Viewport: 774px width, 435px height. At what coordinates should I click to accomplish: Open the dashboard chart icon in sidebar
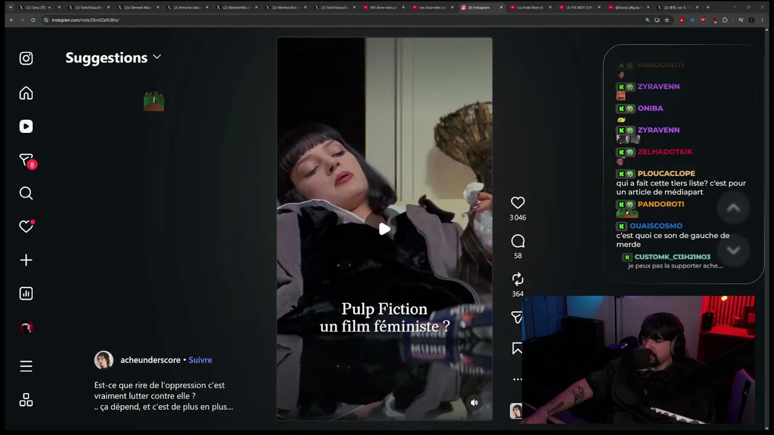click(26, 294)
